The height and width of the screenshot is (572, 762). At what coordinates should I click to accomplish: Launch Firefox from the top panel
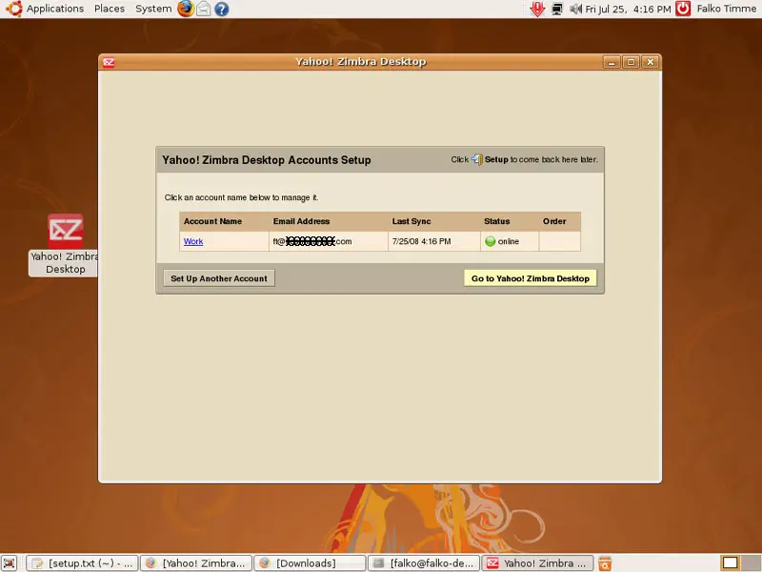pos(185,9)
